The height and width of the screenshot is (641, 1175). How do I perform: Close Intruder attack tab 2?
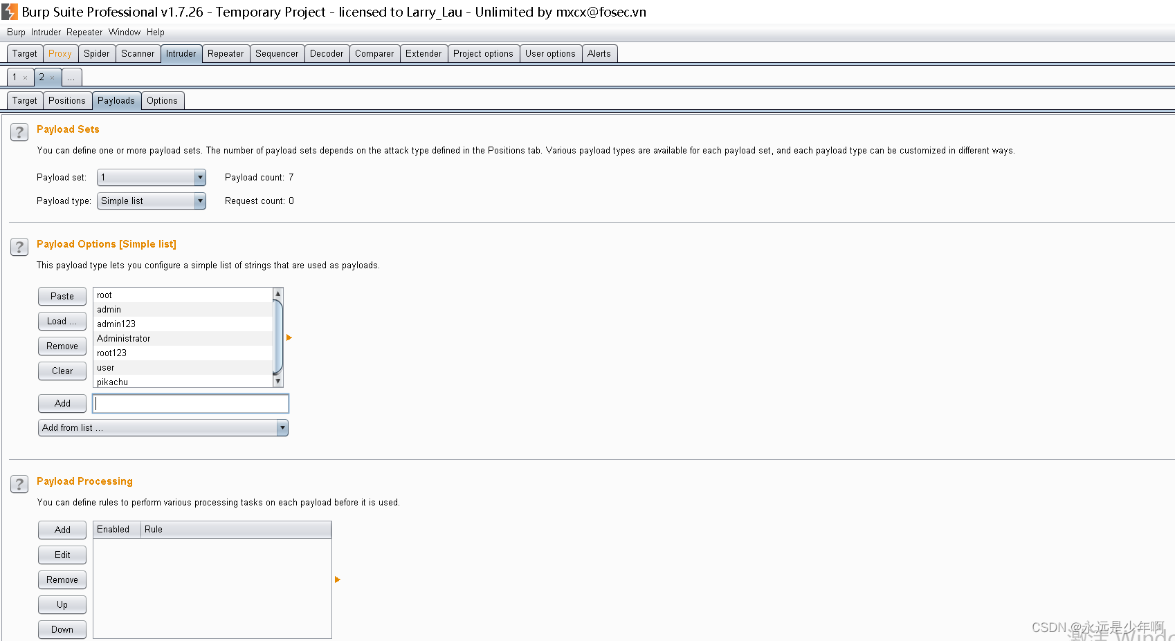53,77
